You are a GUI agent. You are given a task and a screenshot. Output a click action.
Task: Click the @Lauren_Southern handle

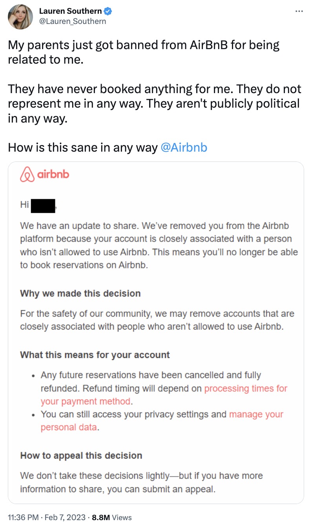73,21
